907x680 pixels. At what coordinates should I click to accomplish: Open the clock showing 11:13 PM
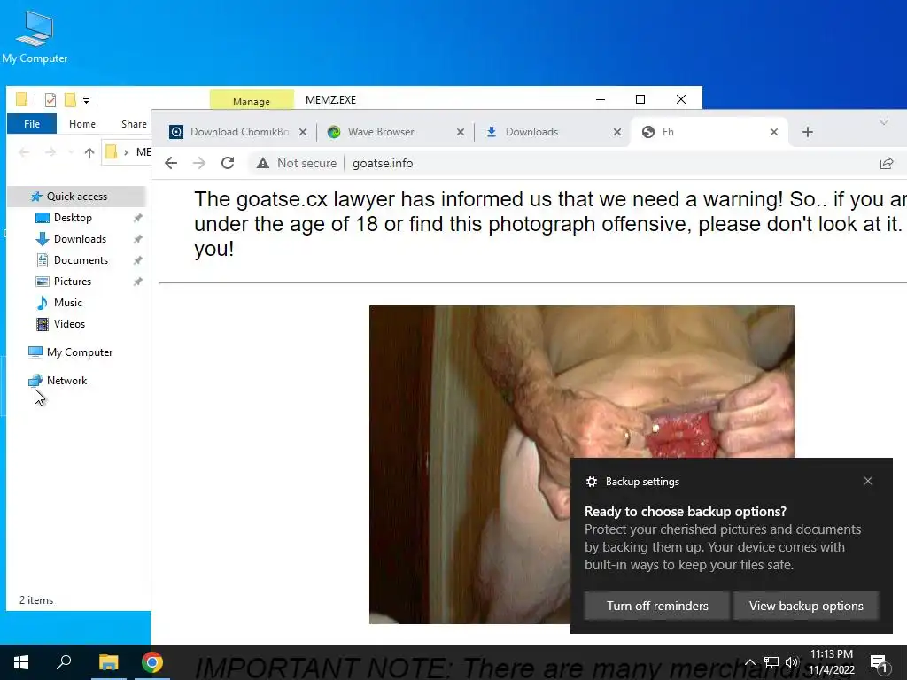pos(831,662)
